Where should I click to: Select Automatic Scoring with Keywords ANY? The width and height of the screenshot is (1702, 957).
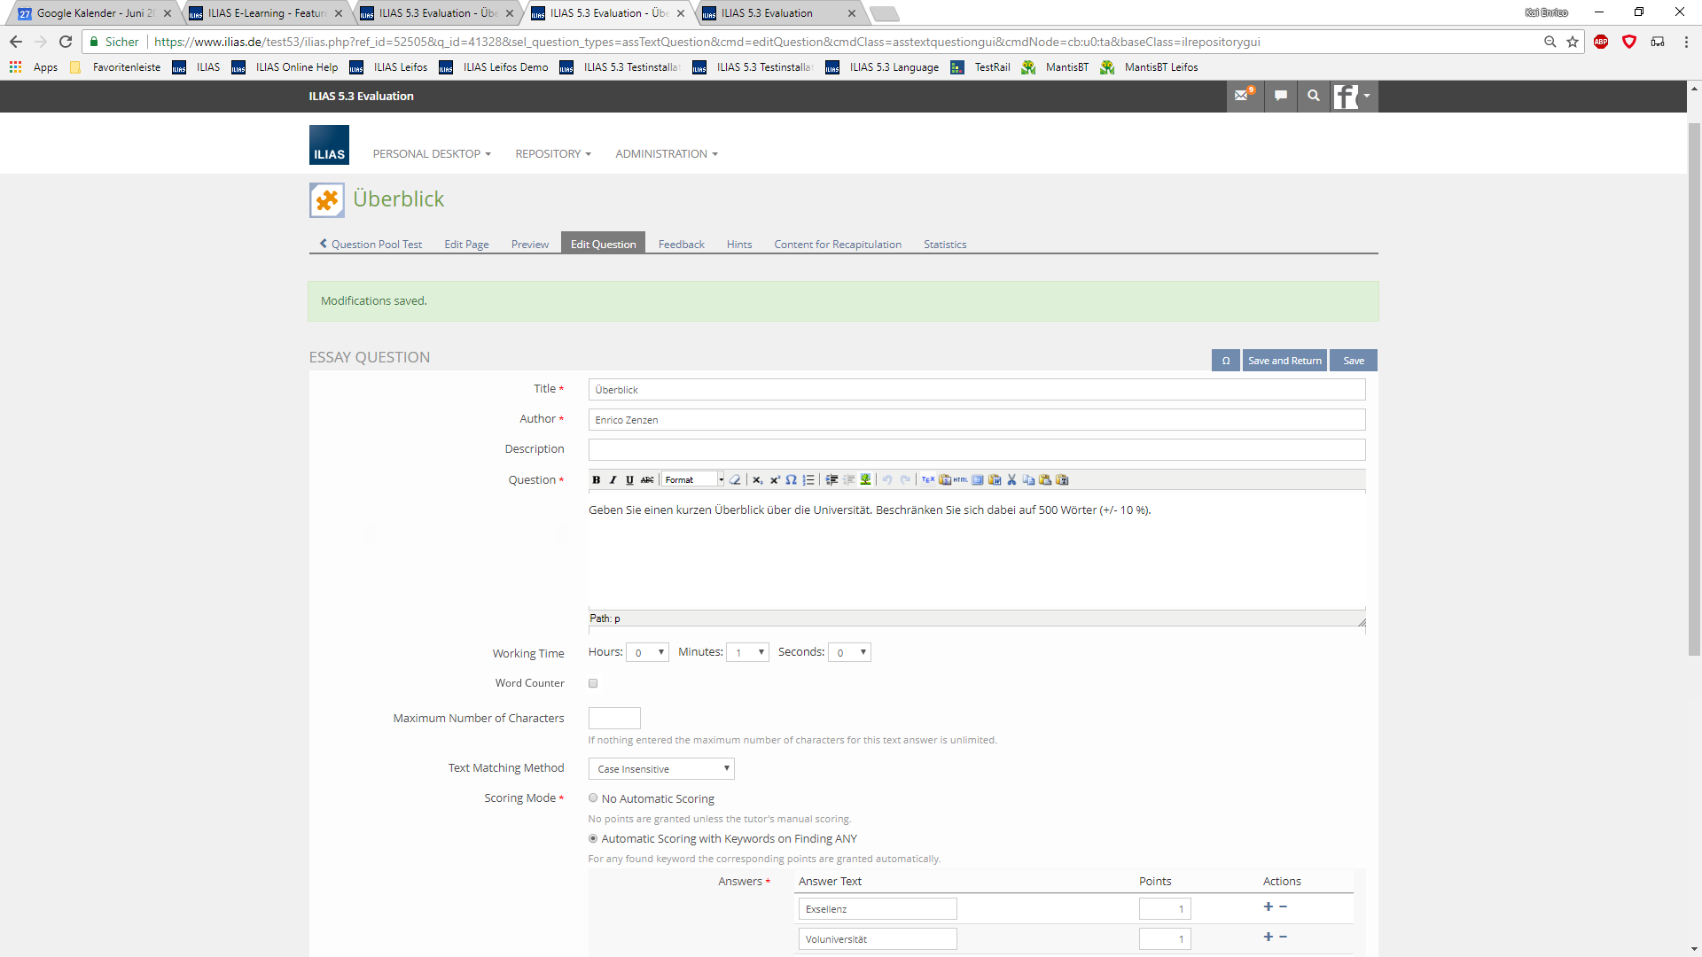(593, 838)
